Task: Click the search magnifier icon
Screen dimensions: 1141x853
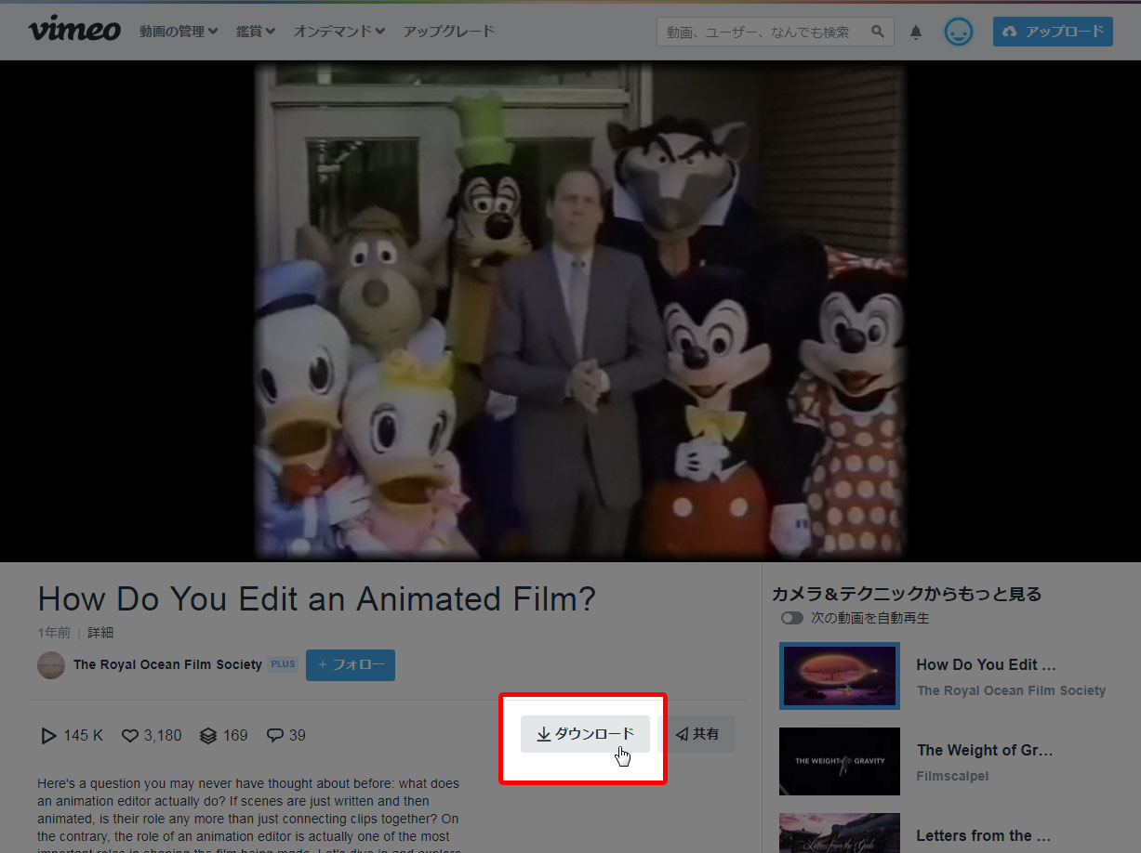Action: pos(878,32)
